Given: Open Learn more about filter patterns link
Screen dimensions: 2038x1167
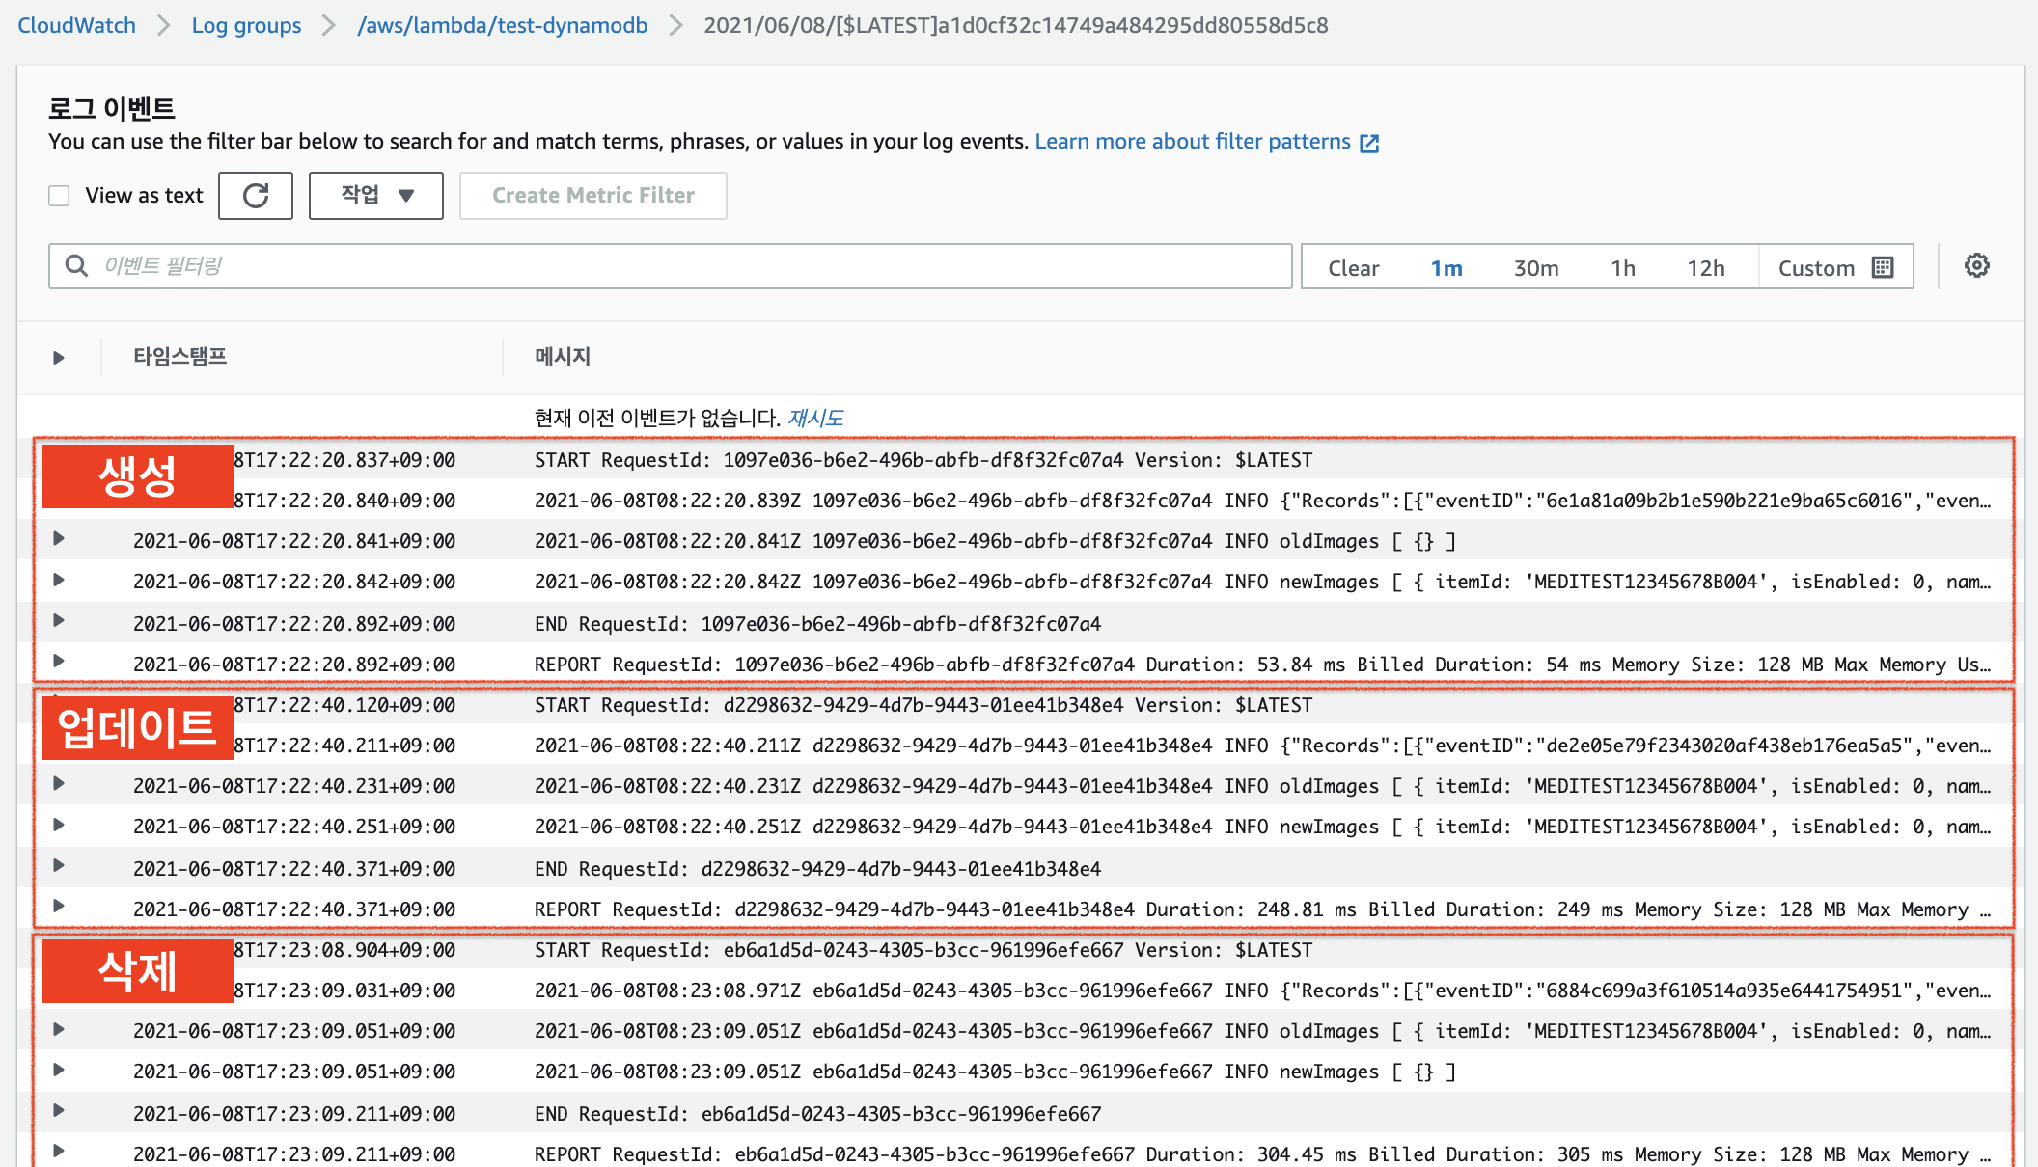Looking at the screenshot, I should tap(1192, 142).
